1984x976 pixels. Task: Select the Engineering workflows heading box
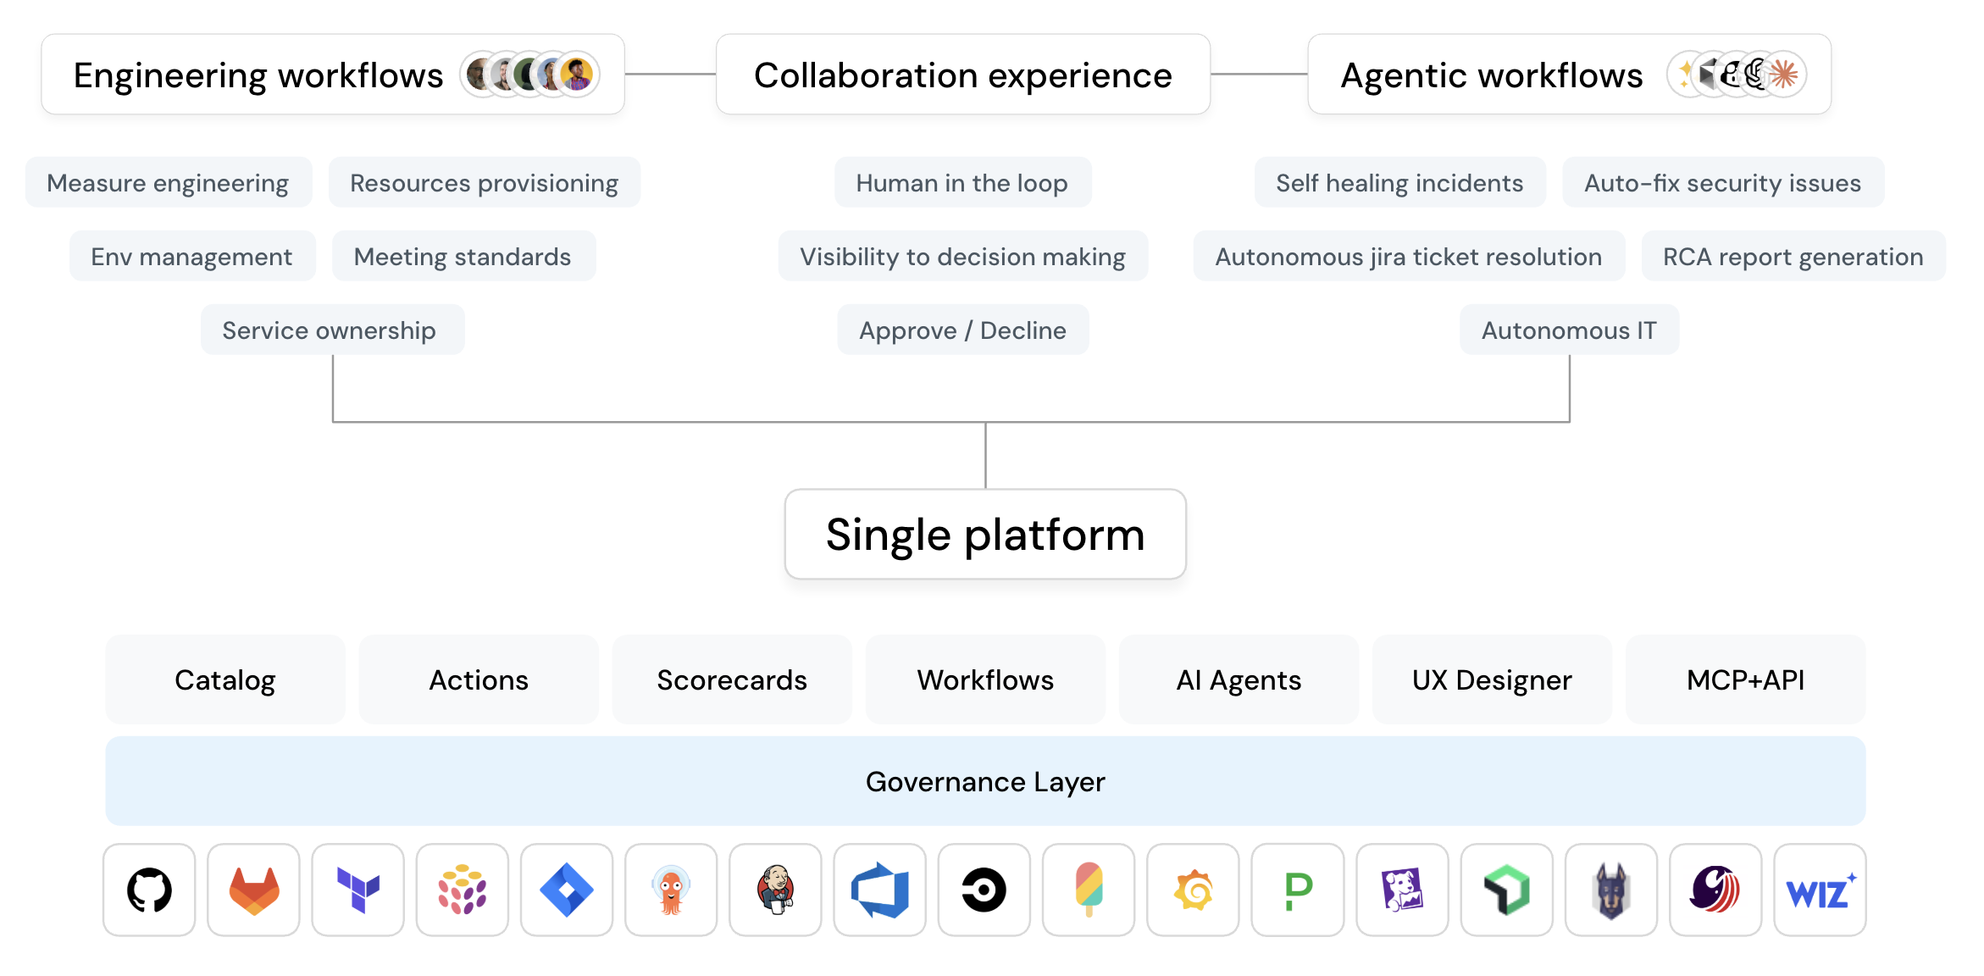pyautogui.click(x=333, y=75)
